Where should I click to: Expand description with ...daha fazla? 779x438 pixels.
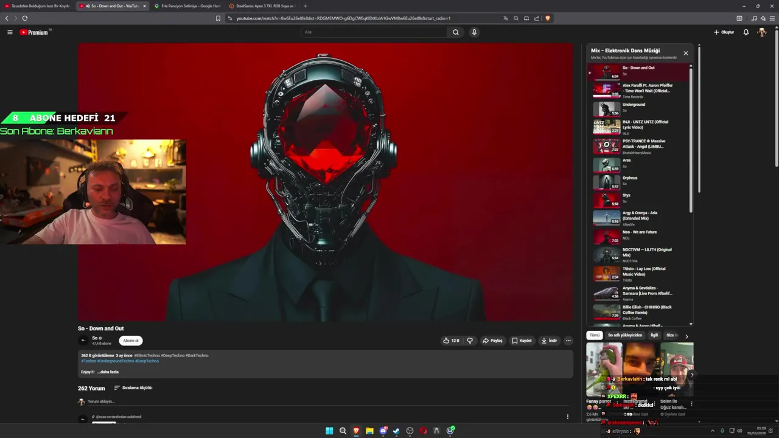tap(108, 372)
